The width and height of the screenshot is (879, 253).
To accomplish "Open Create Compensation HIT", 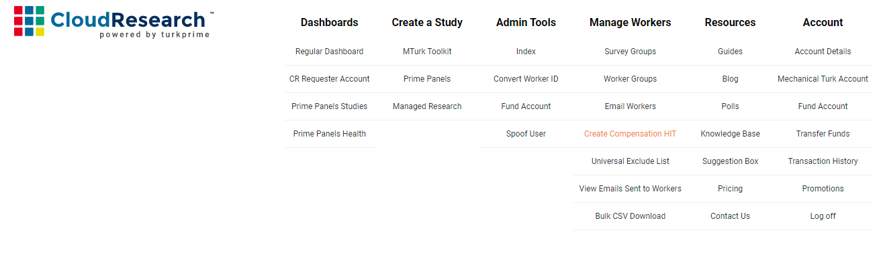I will [630, 134].
